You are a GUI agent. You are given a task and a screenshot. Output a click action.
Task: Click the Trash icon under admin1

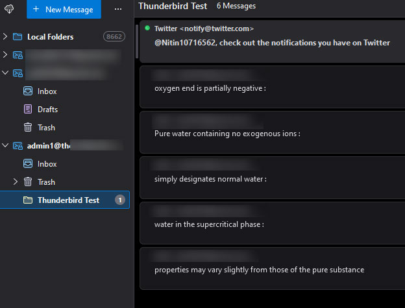28,182
